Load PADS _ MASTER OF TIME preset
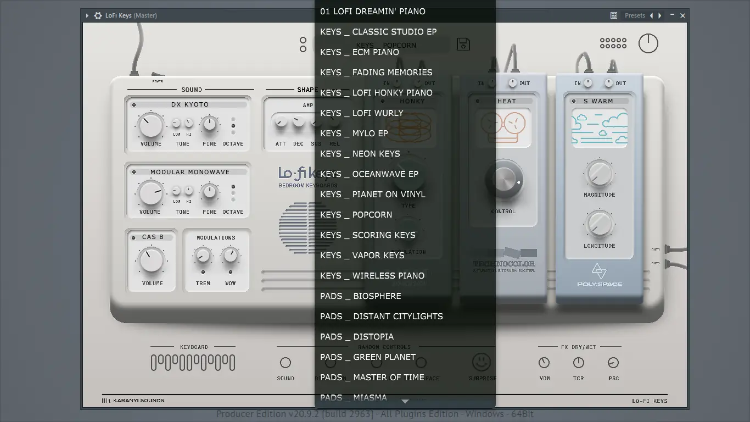750x422 pixels. click(405, 377)
